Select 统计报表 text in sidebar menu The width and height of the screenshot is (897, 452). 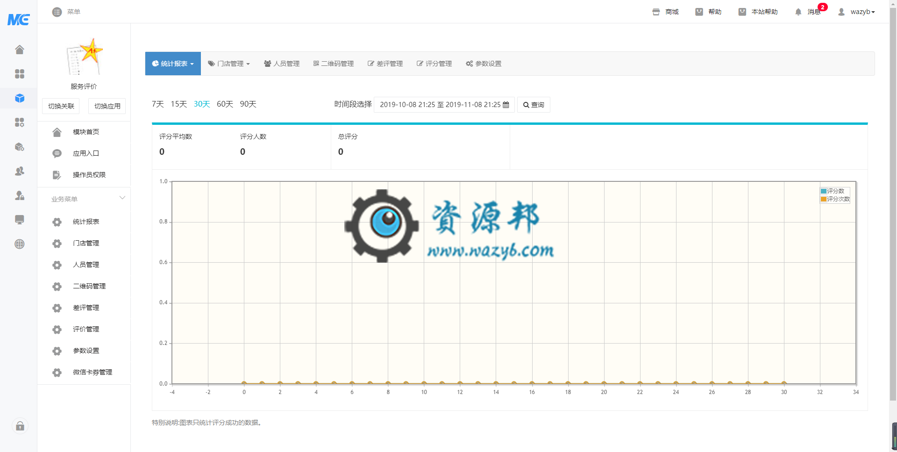coord(86,222)
